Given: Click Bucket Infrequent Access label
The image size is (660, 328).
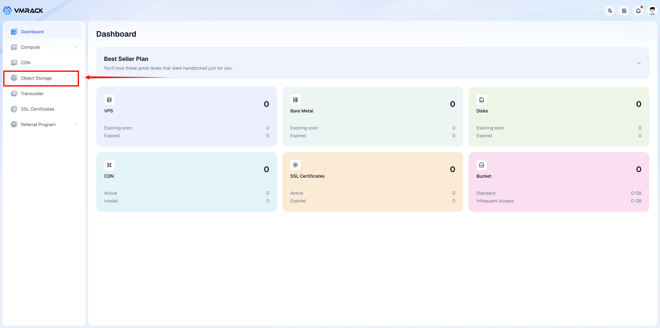Looking at the screenshot, I should 495,201.
